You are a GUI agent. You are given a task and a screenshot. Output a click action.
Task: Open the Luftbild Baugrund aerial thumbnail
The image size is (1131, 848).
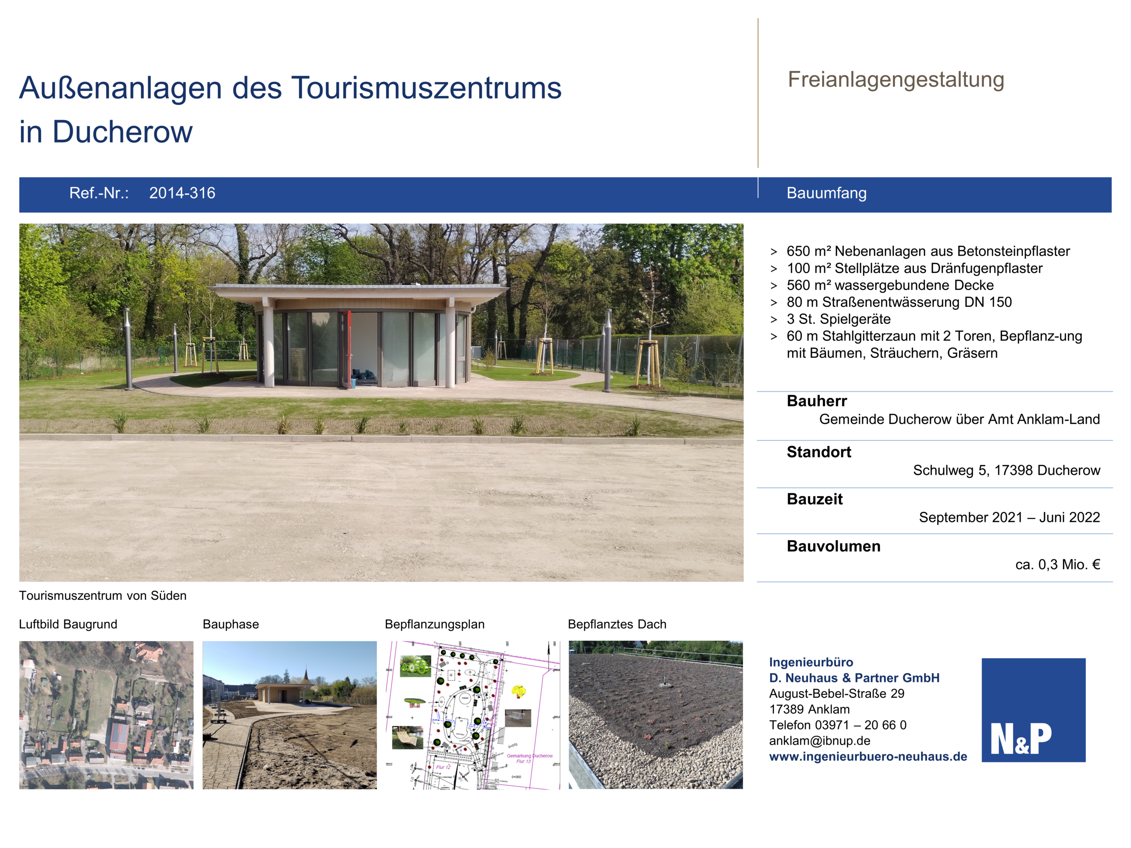pos(106,715)
